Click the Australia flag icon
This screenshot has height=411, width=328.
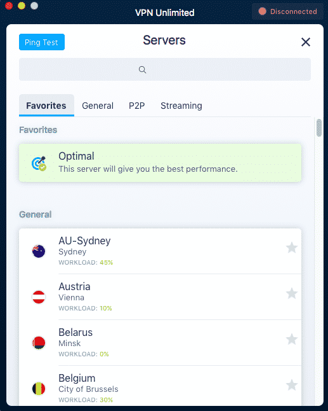click(39, 251)
